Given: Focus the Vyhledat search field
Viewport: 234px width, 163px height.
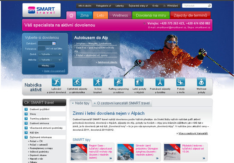Looking at the screenshot, I should tap(195, 6).
